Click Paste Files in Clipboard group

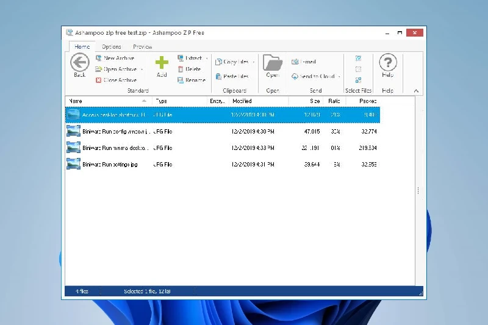(232, 76)
